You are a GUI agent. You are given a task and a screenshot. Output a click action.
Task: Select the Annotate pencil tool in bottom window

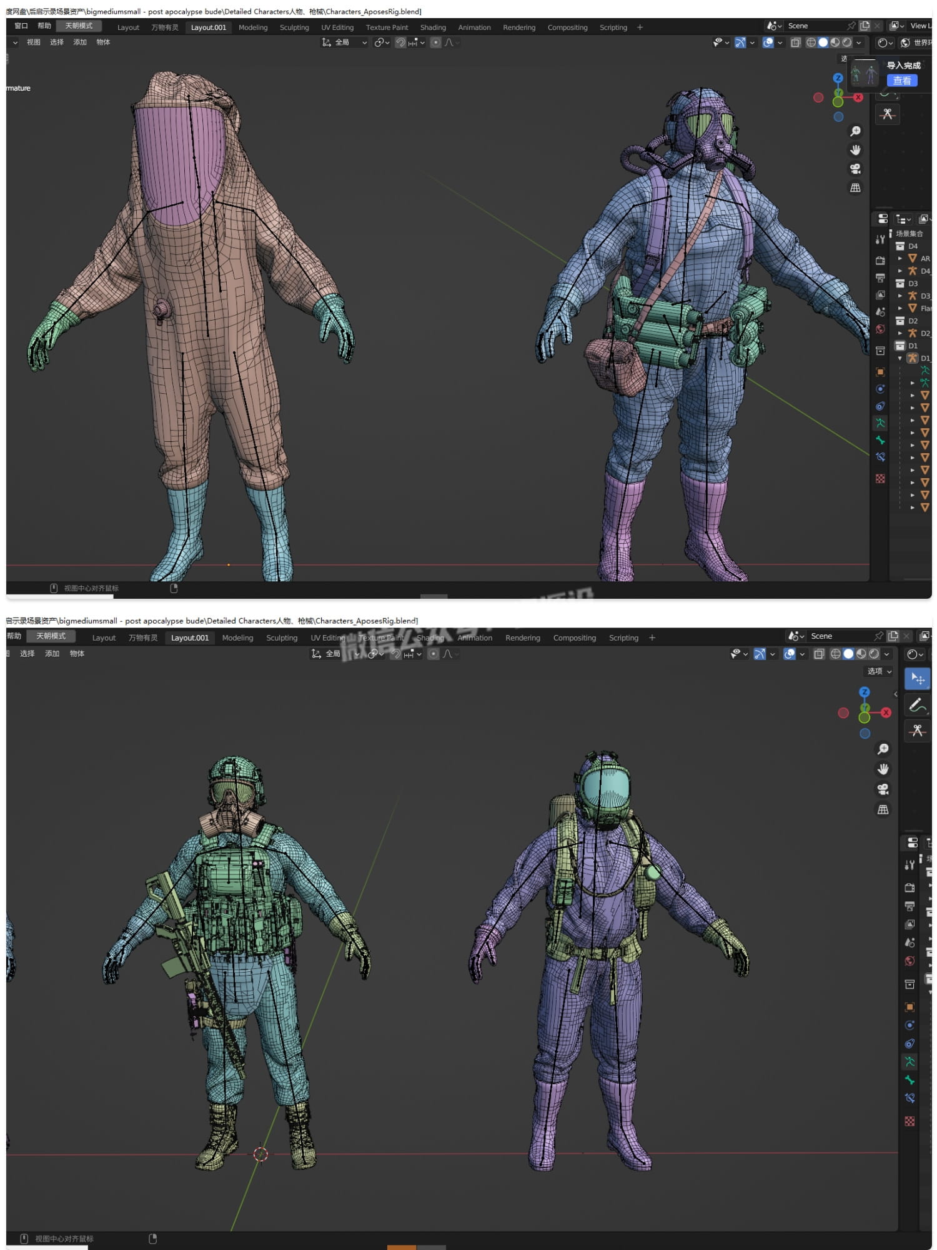917,705
